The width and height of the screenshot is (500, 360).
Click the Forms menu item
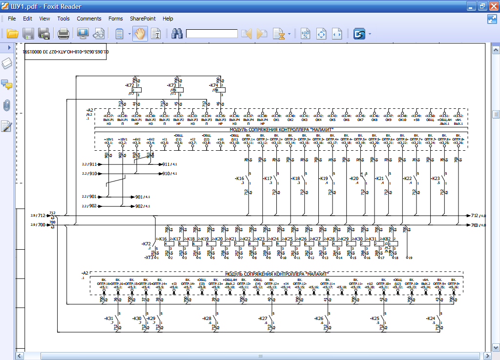point(116,19)
